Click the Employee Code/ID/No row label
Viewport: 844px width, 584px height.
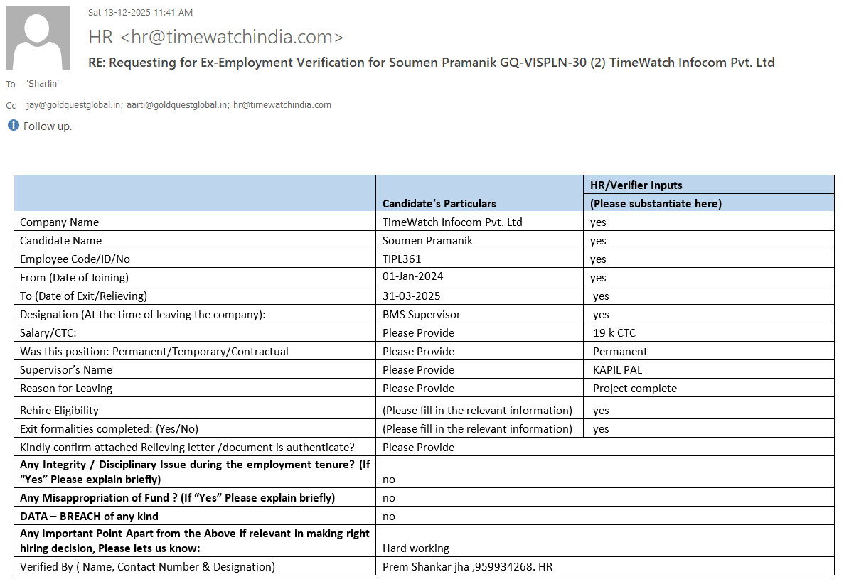click(x=75, y=259)
